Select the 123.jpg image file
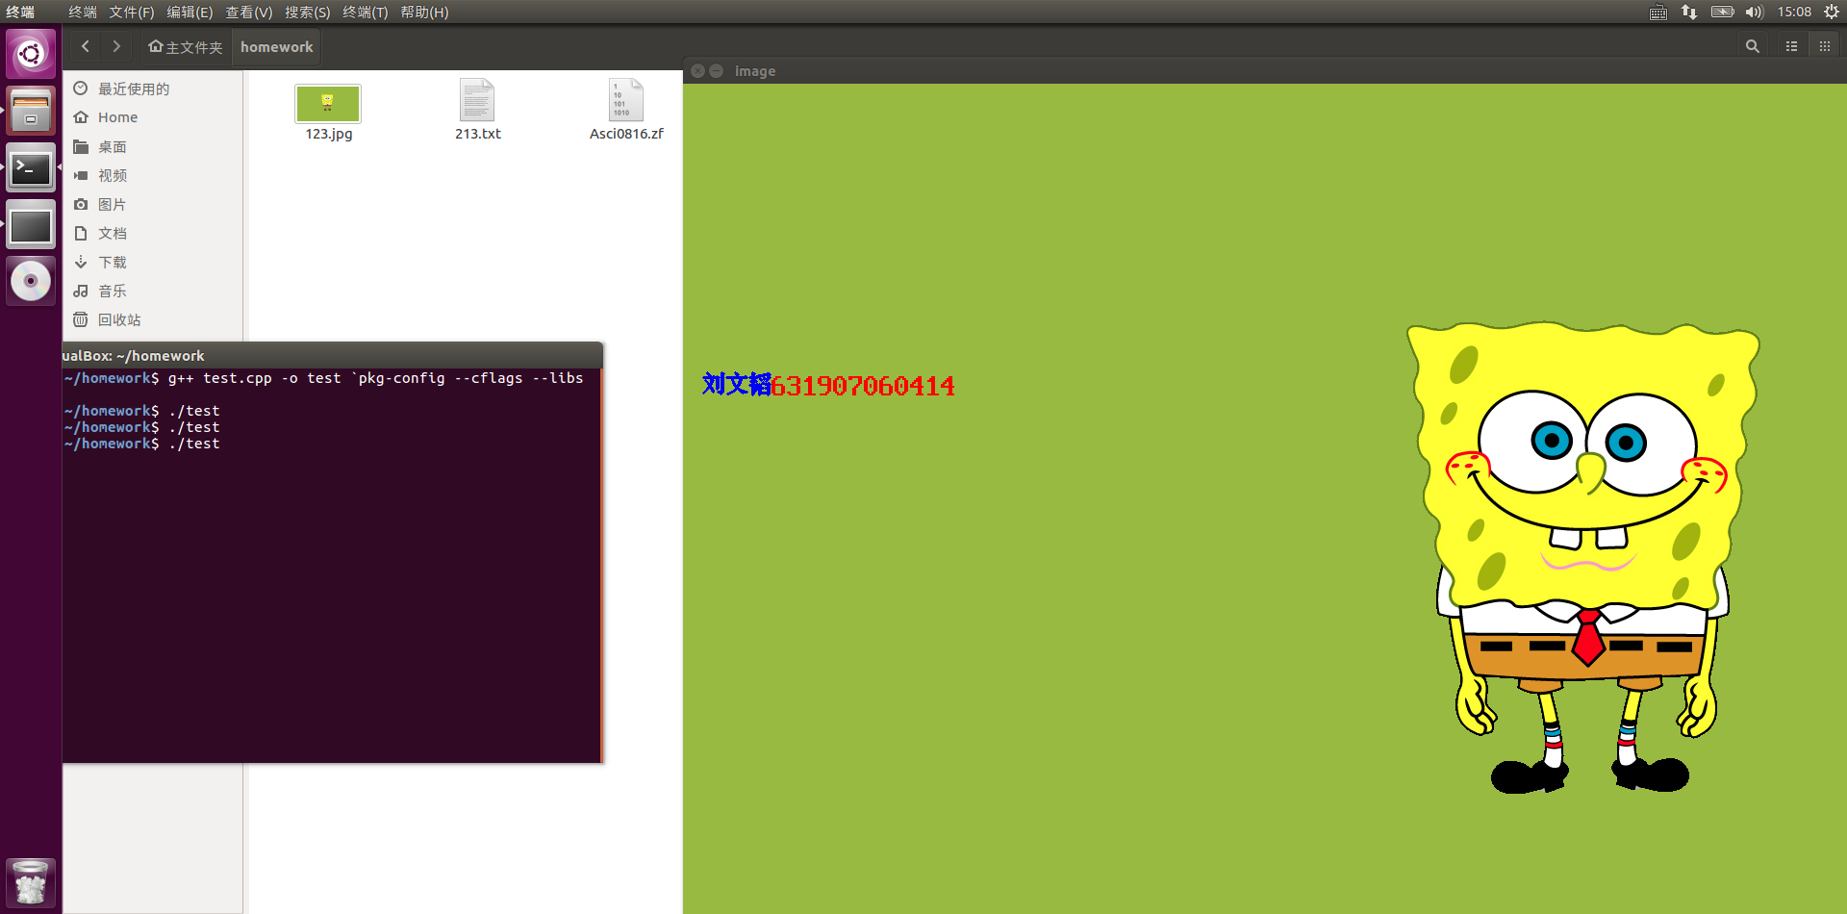 tap(328, 111)
